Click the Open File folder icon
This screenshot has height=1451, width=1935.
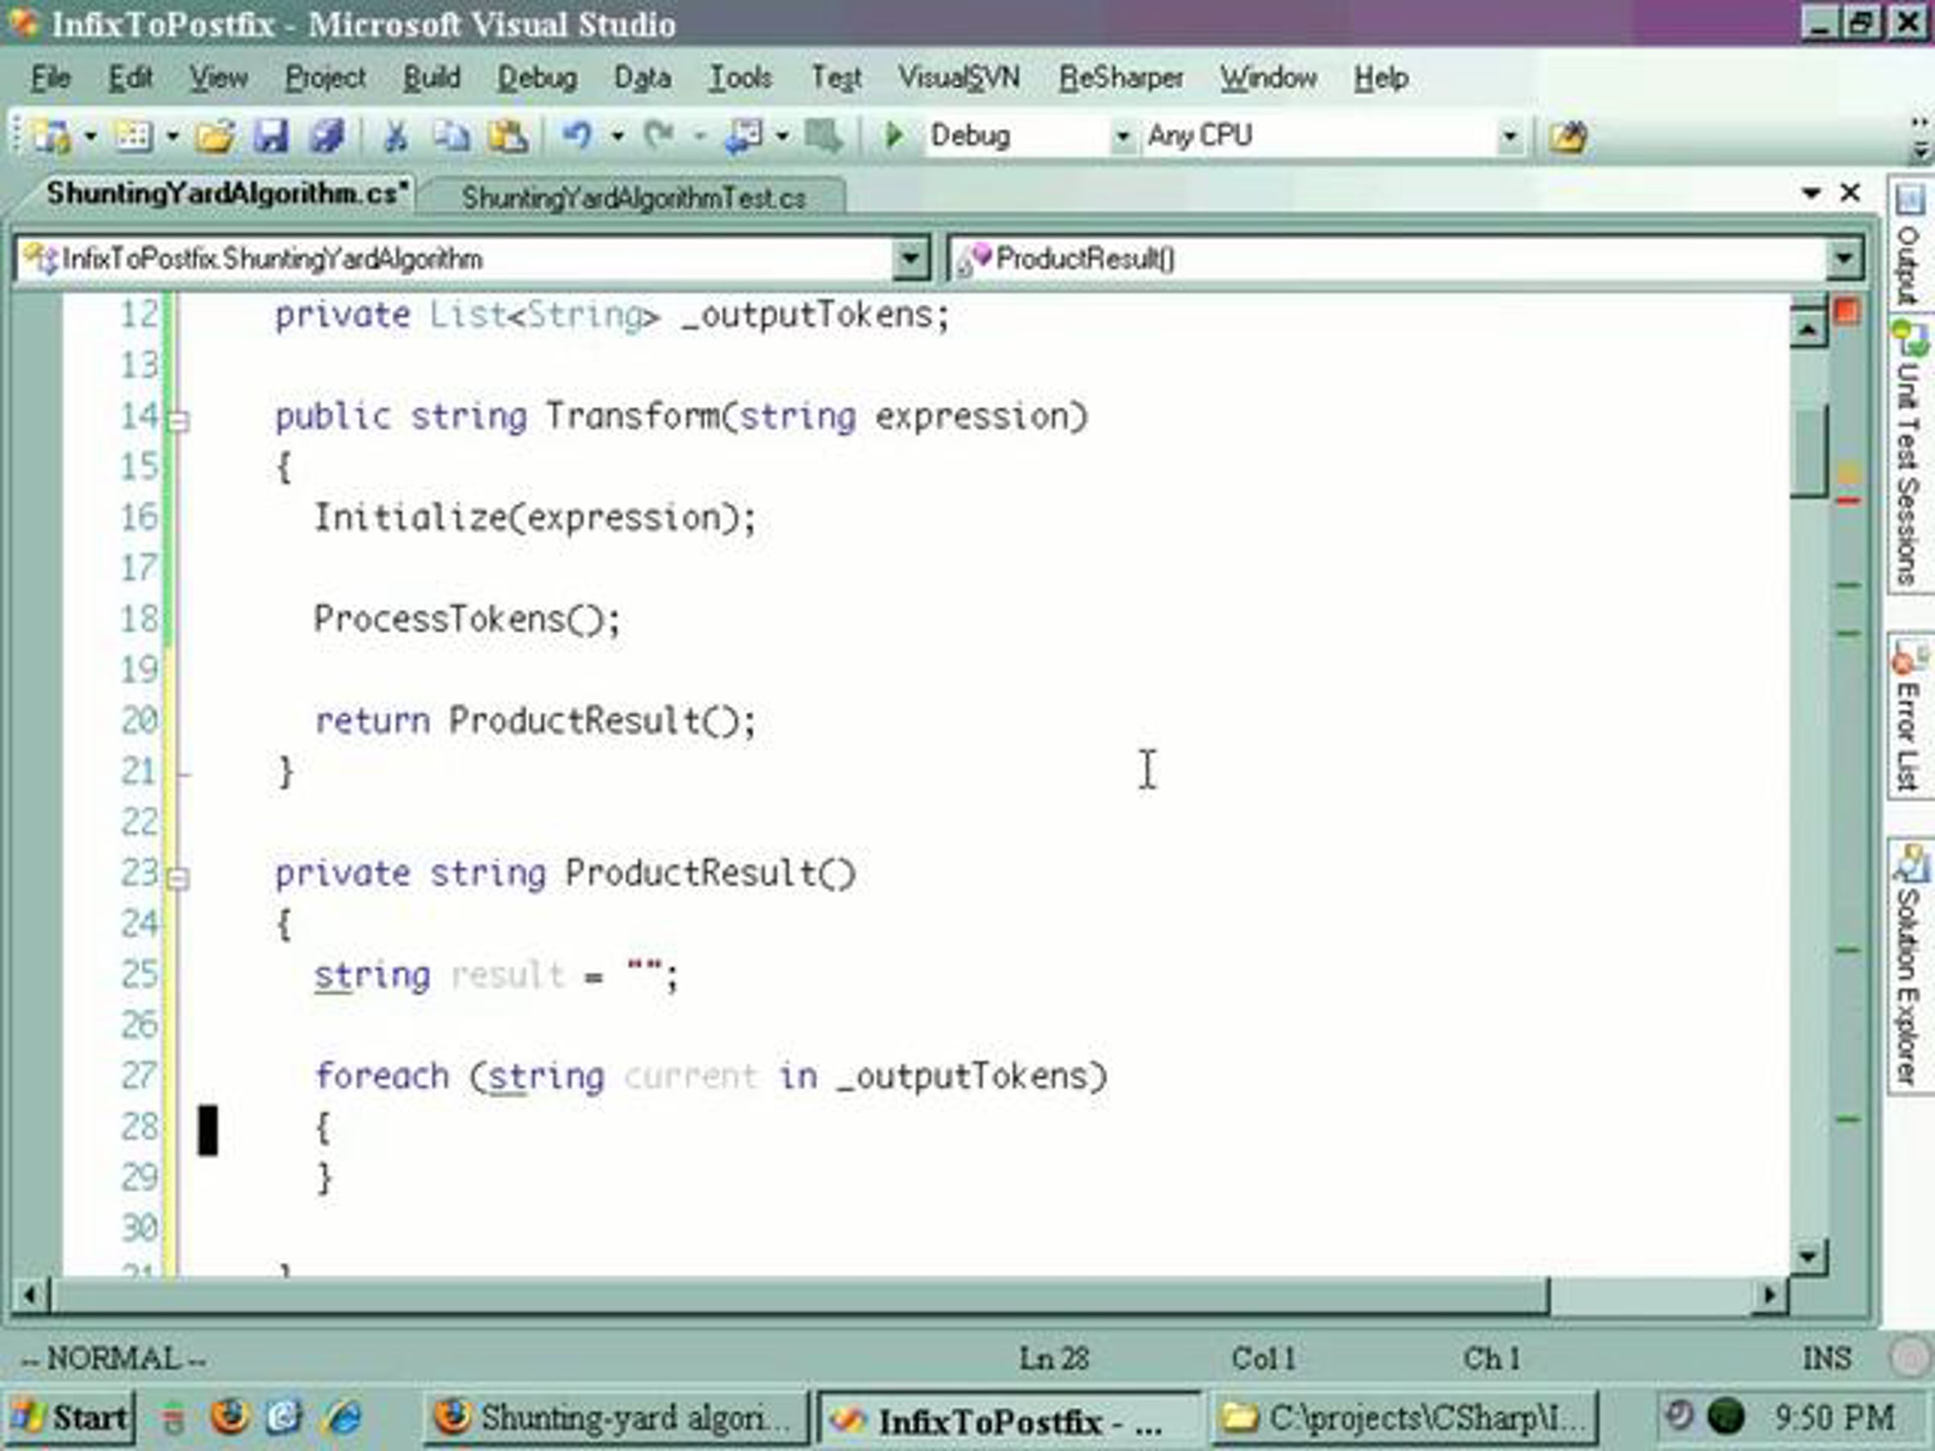tap(215, 136)
